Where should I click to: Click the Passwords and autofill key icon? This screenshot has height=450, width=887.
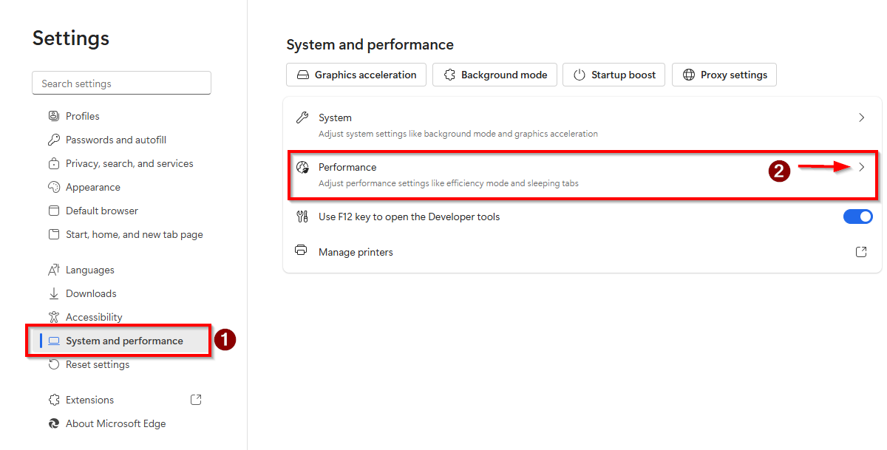tap(53, 140)
